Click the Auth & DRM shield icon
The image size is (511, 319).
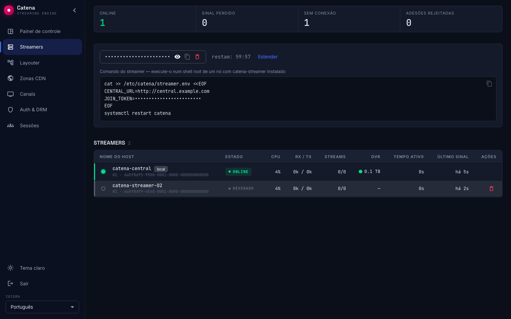tap(11, 110)
